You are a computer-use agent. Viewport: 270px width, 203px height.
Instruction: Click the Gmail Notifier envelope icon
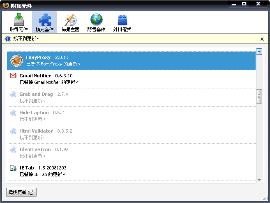pyautogui.click(x=13, y=76)
